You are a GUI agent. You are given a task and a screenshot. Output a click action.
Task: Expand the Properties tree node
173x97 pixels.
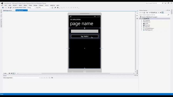(142, 20)
